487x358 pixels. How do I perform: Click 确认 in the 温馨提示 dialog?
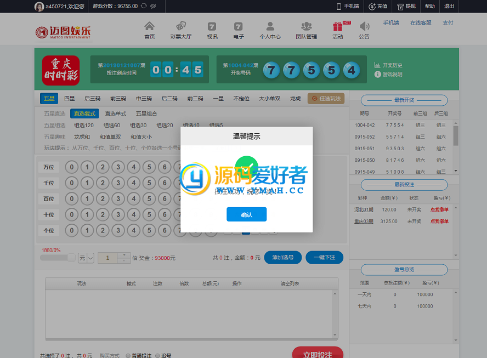246,215
